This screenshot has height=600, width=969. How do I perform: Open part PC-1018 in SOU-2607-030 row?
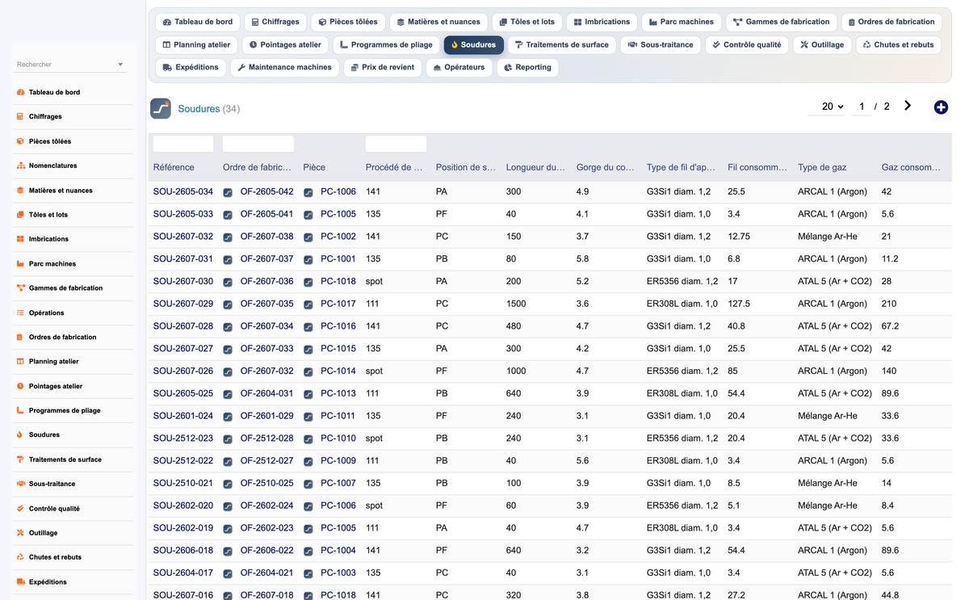(x=338, y=282)
